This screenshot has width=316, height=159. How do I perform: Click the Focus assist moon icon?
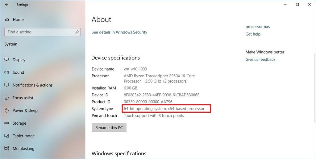[7, 98]
